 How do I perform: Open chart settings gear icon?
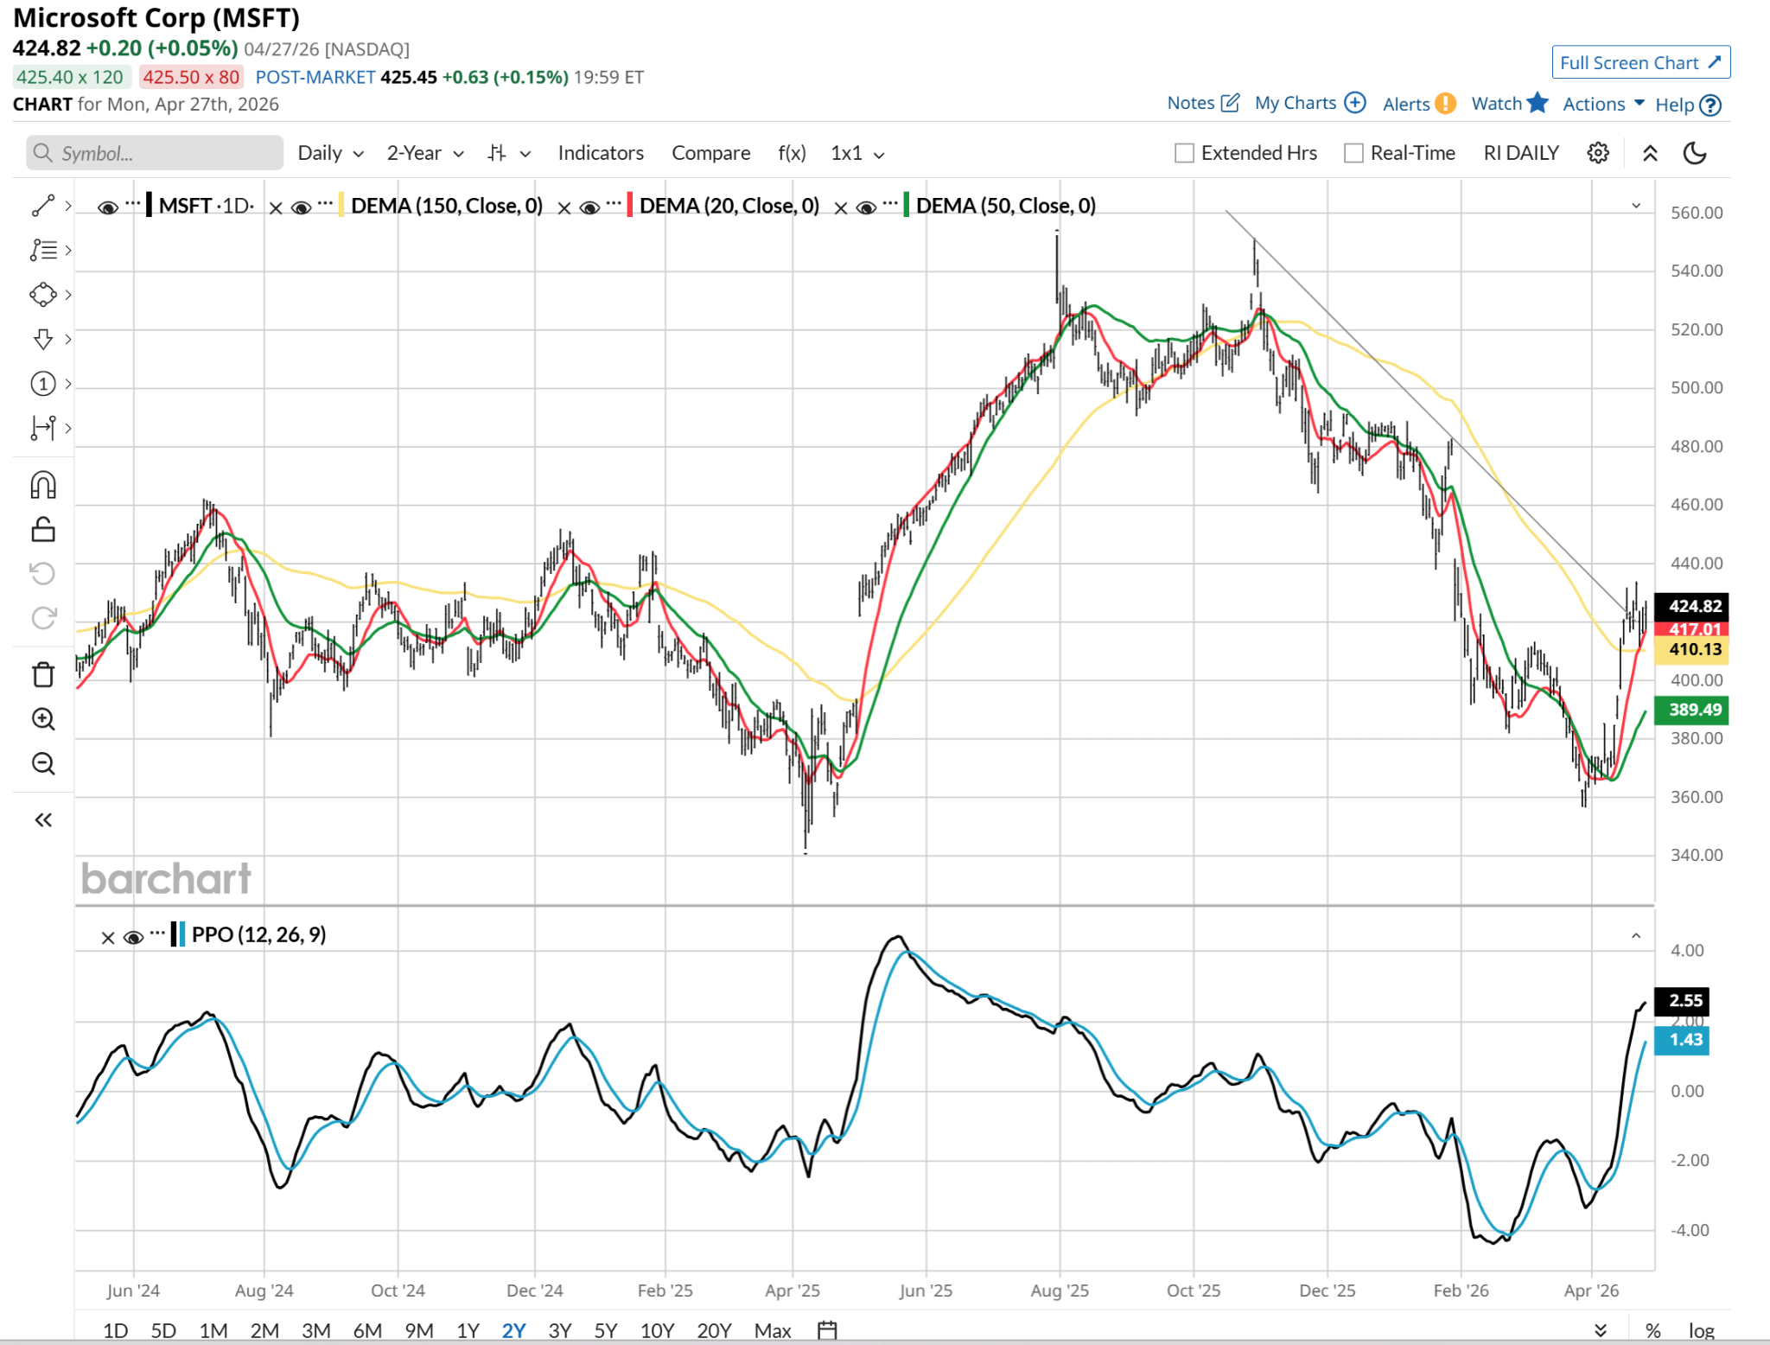pyautogui.click(x=1598, y=153)
